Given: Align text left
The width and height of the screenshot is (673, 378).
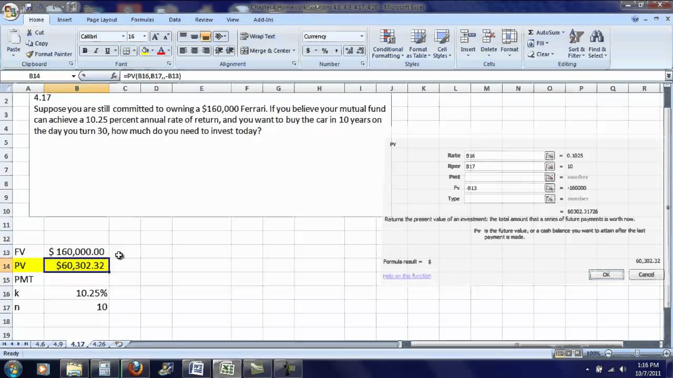Looking at the screenshot, I should 183,51.
